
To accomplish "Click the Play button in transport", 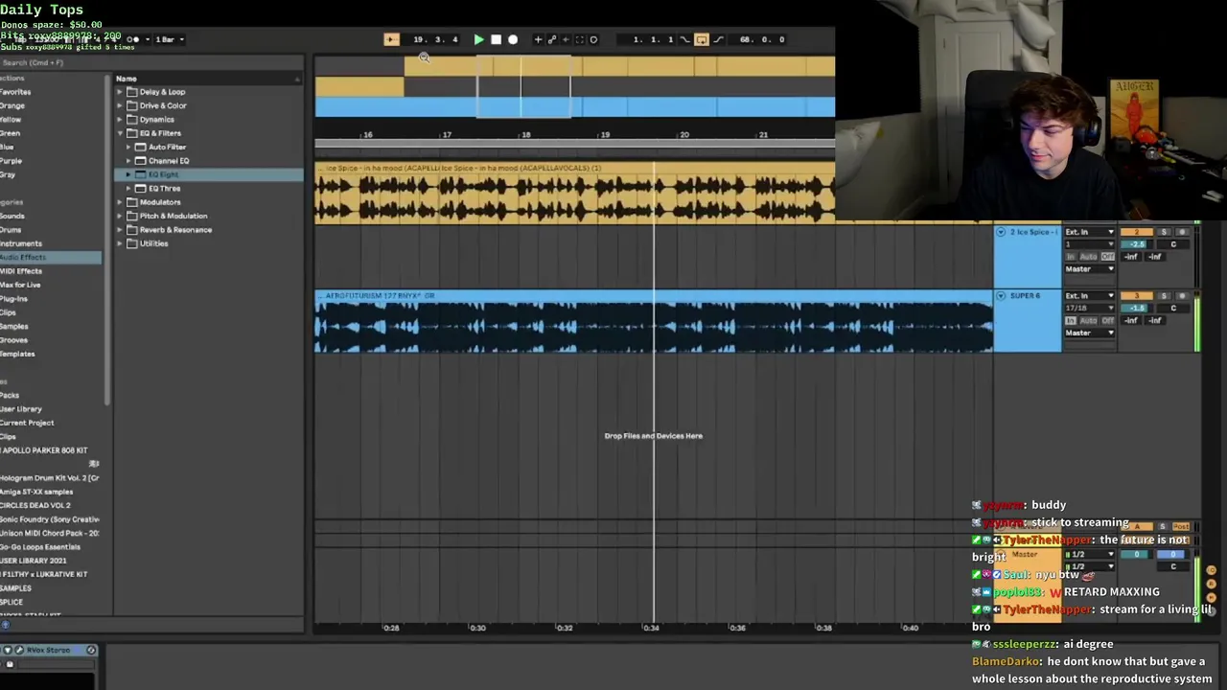I will [478, 39].
